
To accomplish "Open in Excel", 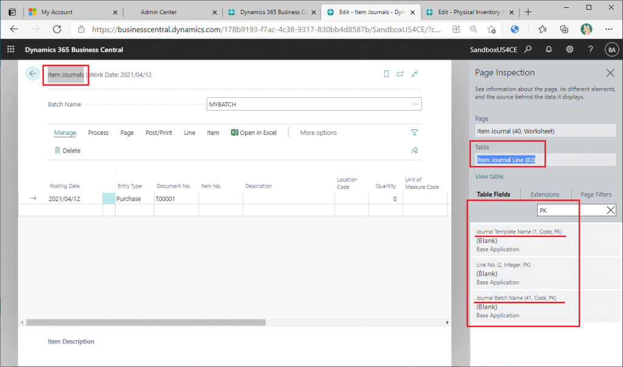I will [254, 132].
